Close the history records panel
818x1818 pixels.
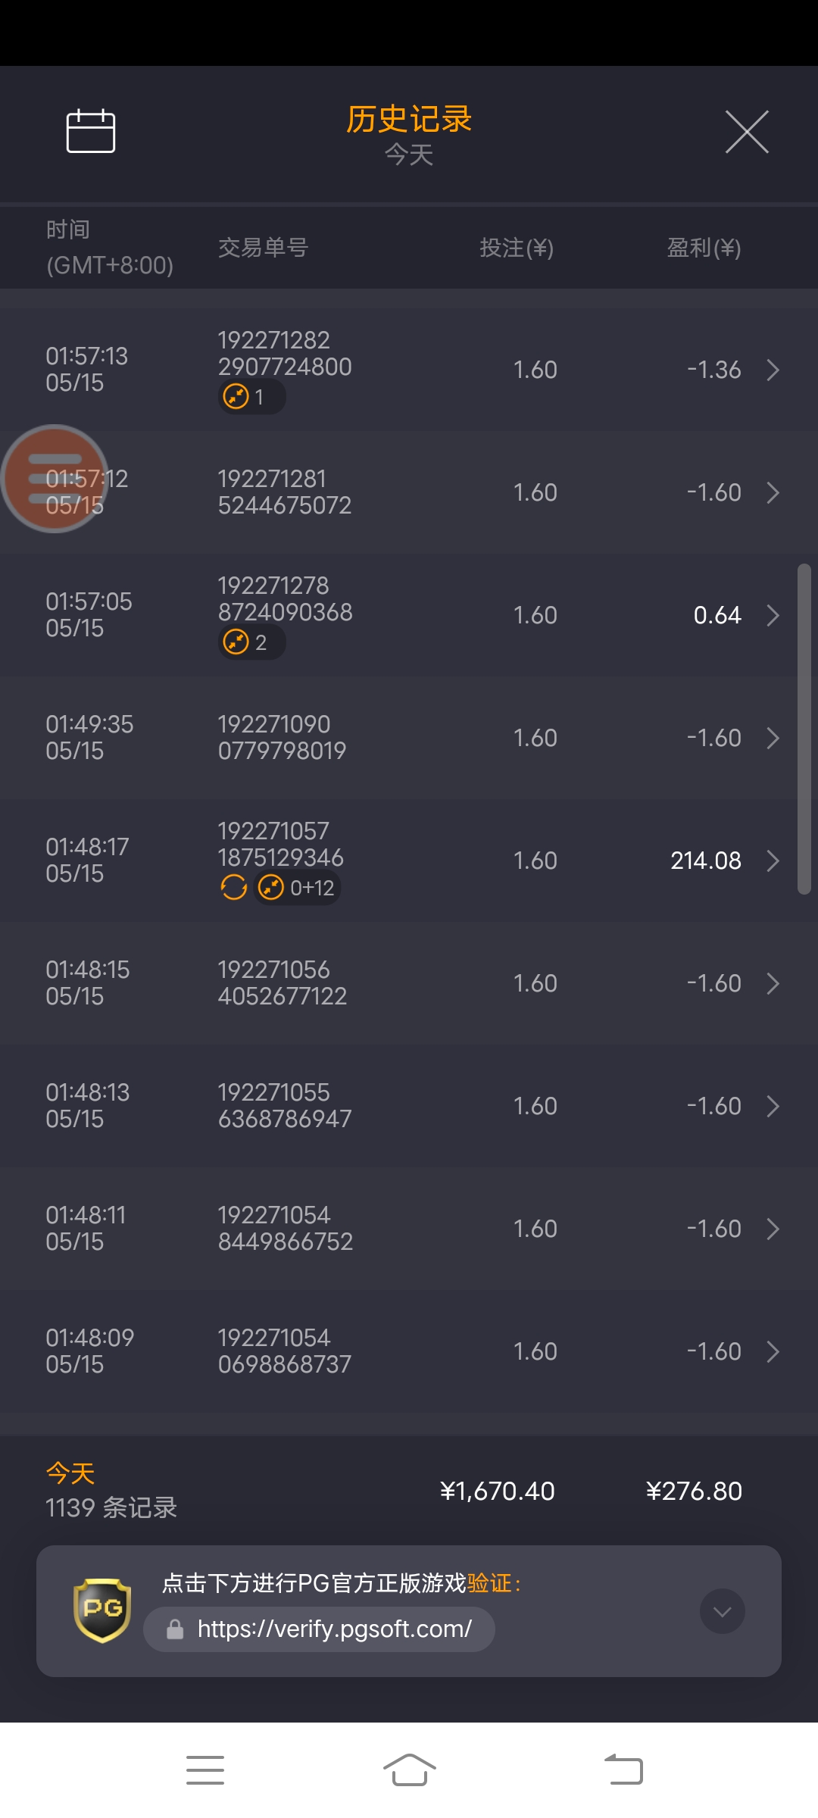747,132
